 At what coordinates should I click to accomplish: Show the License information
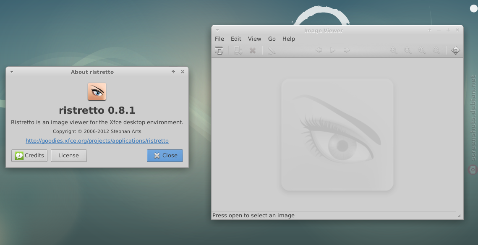point(68,155)
